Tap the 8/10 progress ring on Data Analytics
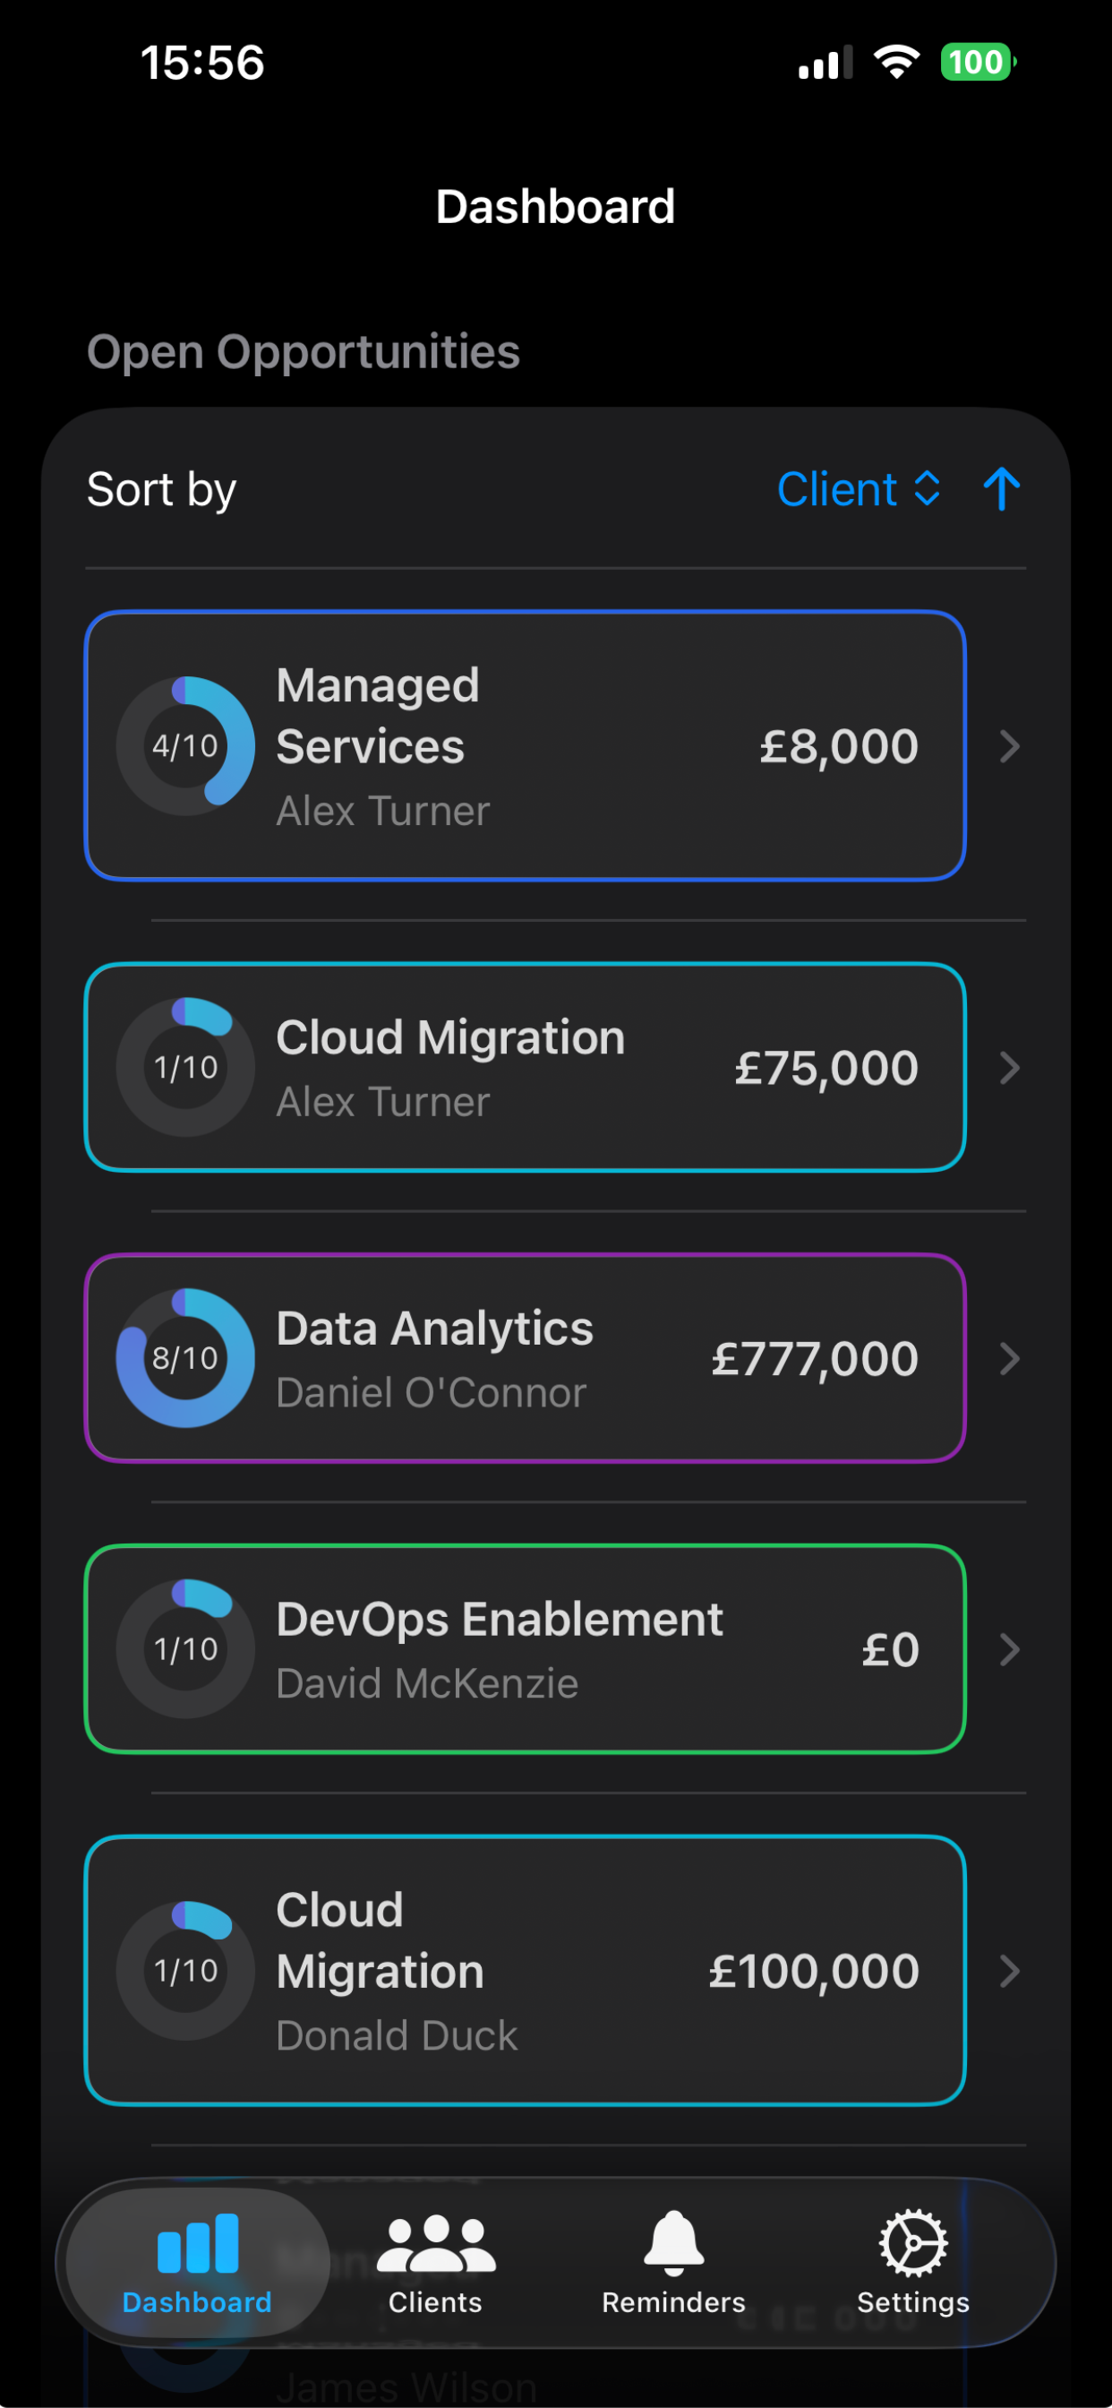 [x=185, y=1358]
